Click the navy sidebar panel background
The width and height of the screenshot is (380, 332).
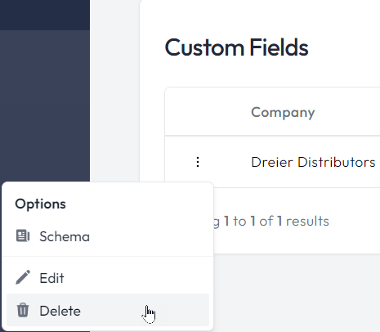coord(45,105)
